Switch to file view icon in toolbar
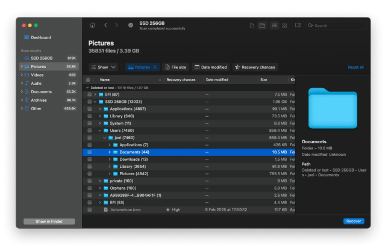 coord(252,25)
